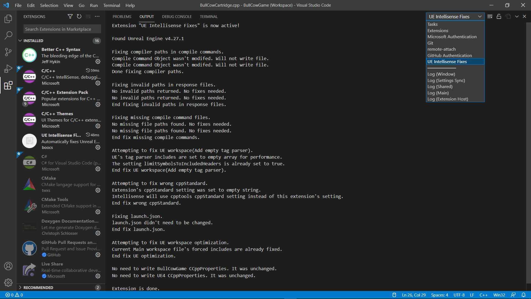Switch to the Terminal tab
The width and height of the screenshot is (531, 299).
coord(209,17)
